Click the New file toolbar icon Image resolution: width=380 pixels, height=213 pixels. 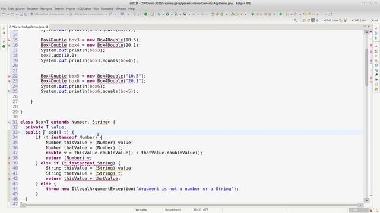pyautogui.click(x=4, y=14)
